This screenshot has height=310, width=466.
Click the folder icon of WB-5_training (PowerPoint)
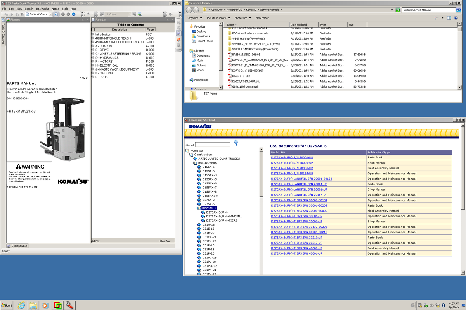[230, 39]
